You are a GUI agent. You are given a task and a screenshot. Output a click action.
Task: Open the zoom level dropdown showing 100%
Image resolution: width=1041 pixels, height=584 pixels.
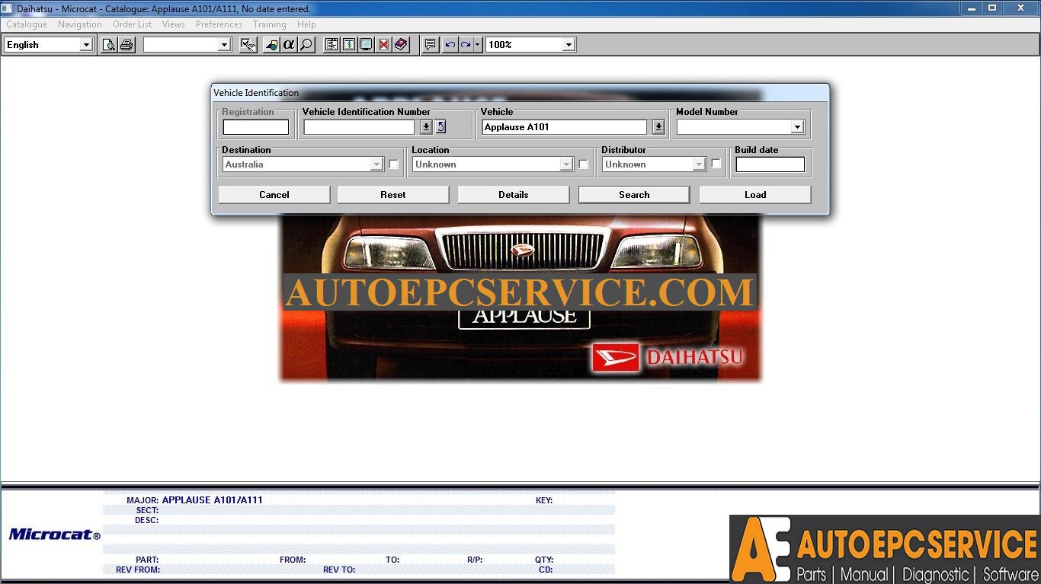click(x=567, y=44)
